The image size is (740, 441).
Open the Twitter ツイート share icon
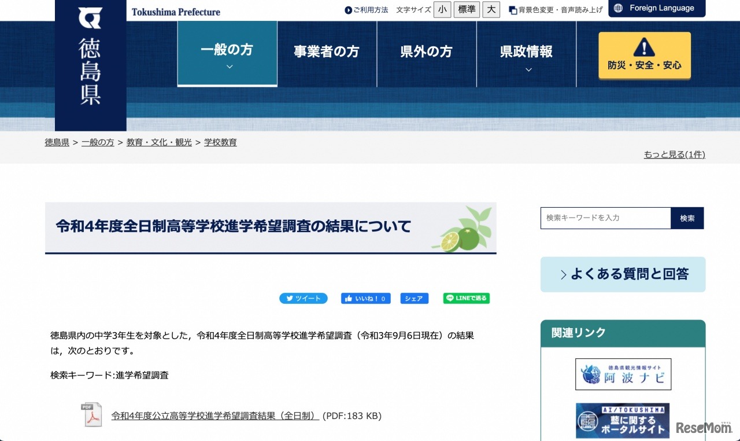289,298
